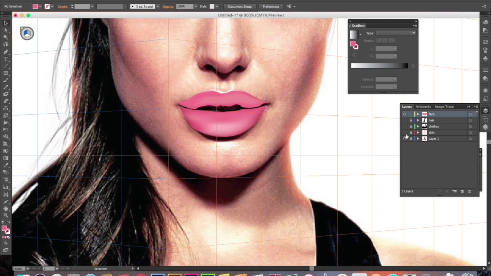Unlock the hair layer
The width and height of the screenshot is (491, 276).
[x=411, y=120]
